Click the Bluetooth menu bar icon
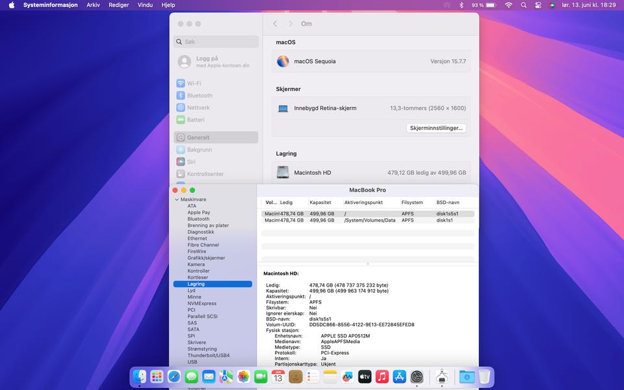The height and width of the screenshot is (390, 624). 461,5
